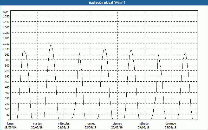
Task: Click the 'martes' day label
Action: tap(37, 123)
